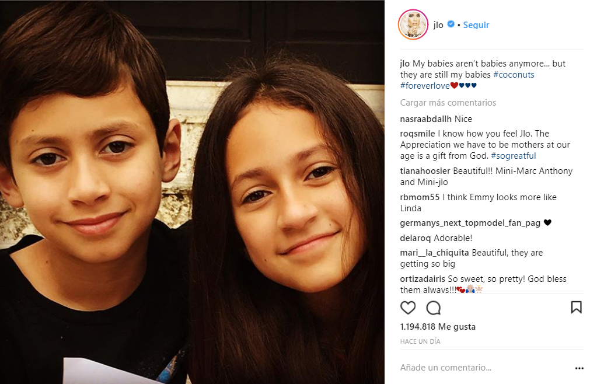Click the post photo of the two kids
Image resolution: width=590 pixels, height=384 pixels.
(x=192, y=192)
